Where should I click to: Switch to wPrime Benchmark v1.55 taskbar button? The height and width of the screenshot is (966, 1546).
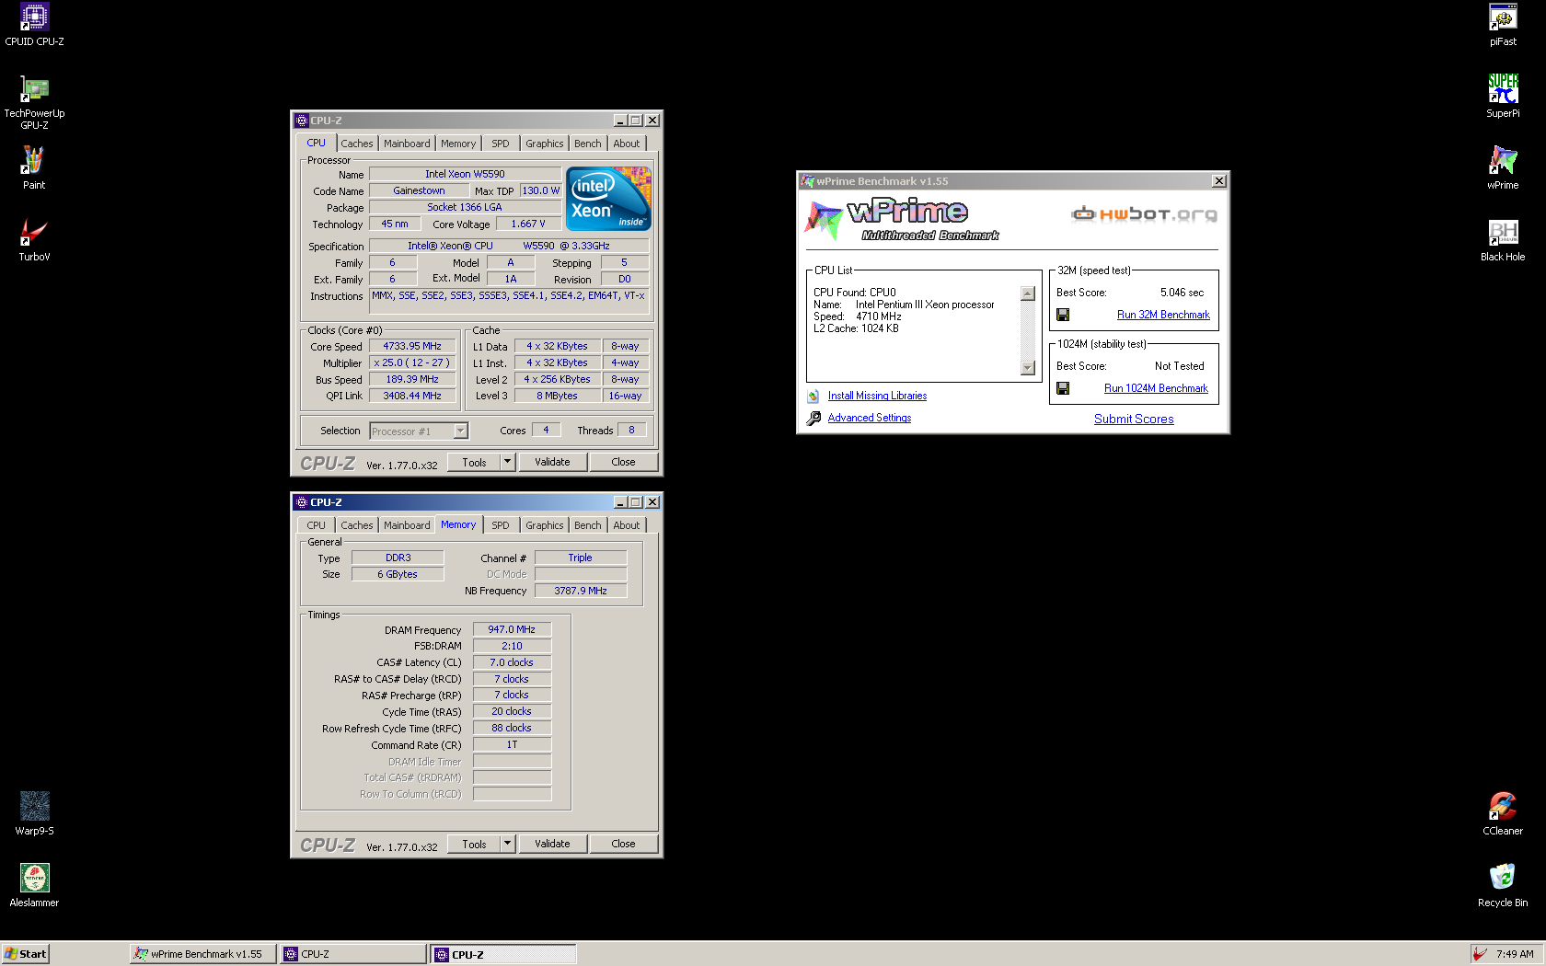click(202, 954)
